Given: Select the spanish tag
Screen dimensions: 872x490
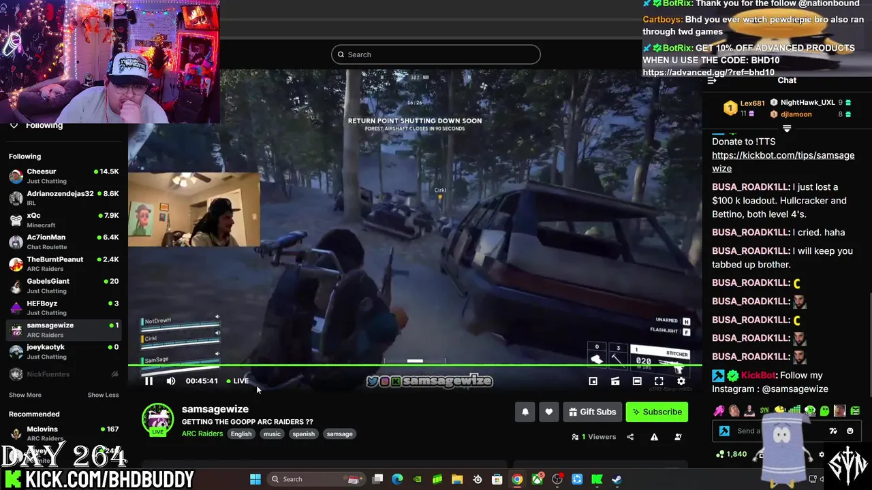Looking at the screenshot, I should [x=304, y=434].
